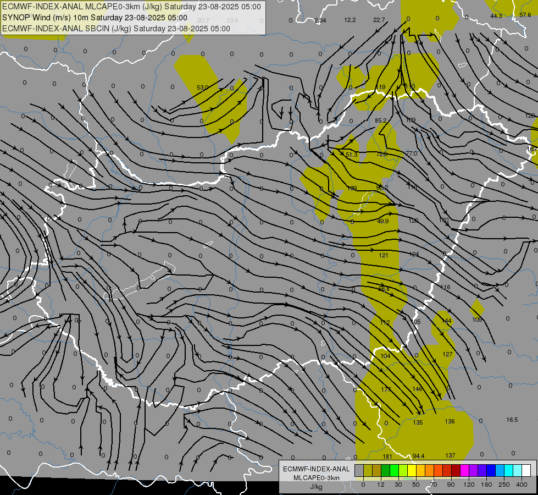Viewport: 538px width, 495px height.
Task: Click the map value 116
Action: click(445, 288)
